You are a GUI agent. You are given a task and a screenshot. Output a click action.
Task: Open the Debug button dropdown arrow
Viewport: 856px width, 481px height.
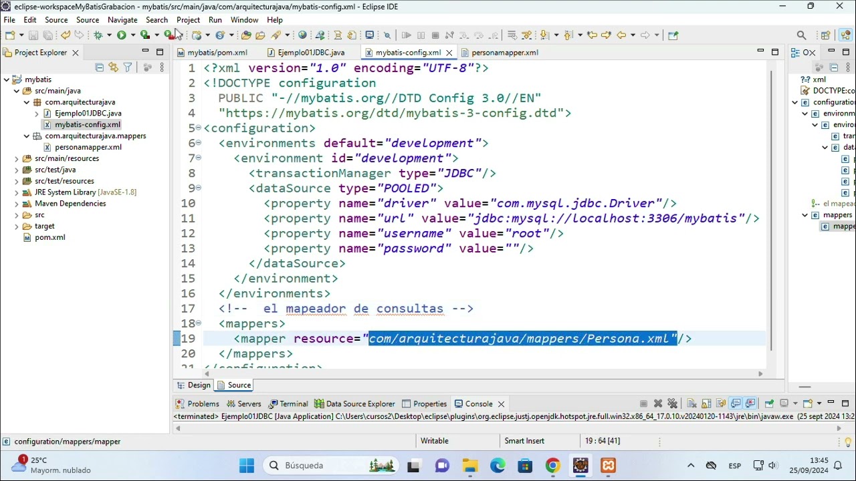pyautogui.click(x=110, y=35)
